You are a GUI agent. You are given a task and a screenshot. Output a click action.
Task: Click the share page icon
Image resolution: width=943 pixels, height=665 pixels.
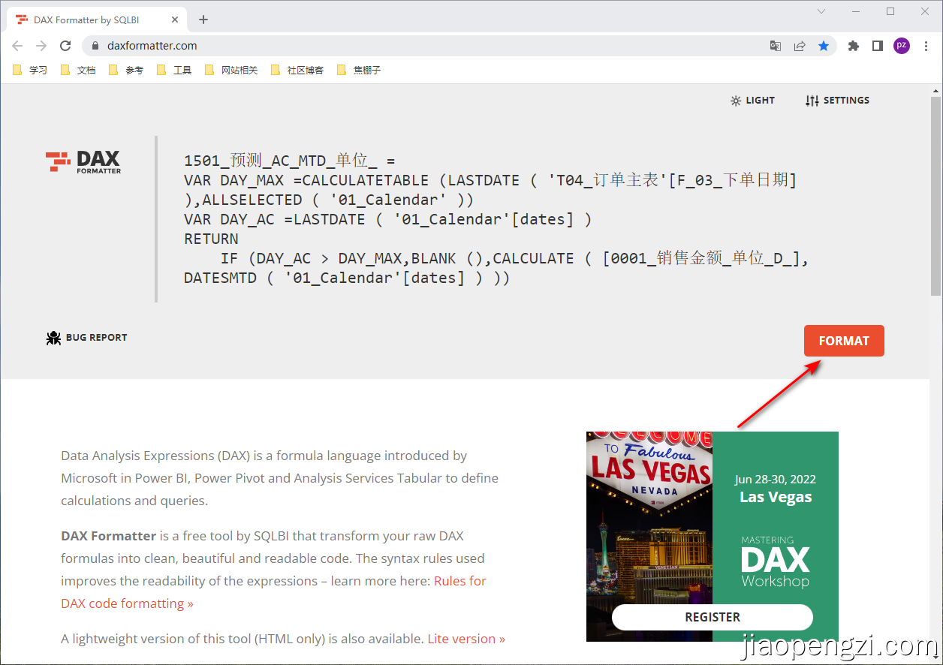pos(800,46)
